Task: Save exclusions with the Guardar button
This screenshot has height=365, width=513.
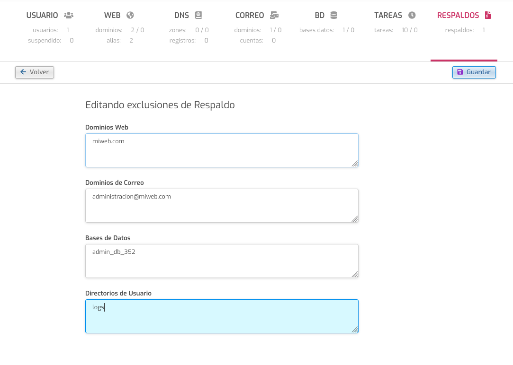Action: (474, 72)
